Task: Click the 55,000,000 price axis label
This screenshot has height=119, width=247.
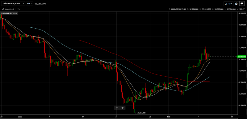Action: (x=242, y=48)
